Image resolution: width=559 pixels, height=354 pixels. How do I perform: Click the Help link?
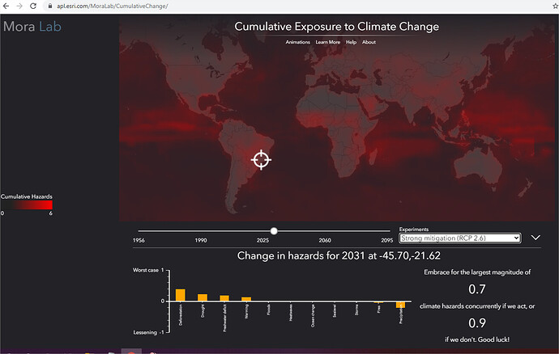point(351,42)
